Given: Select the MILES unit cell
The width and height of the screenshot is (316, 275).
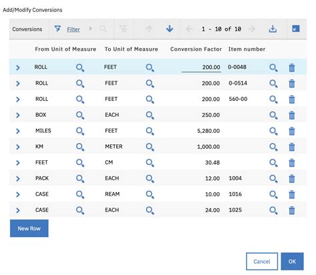Looking at the screenshot, I should [x=43, y=131].
